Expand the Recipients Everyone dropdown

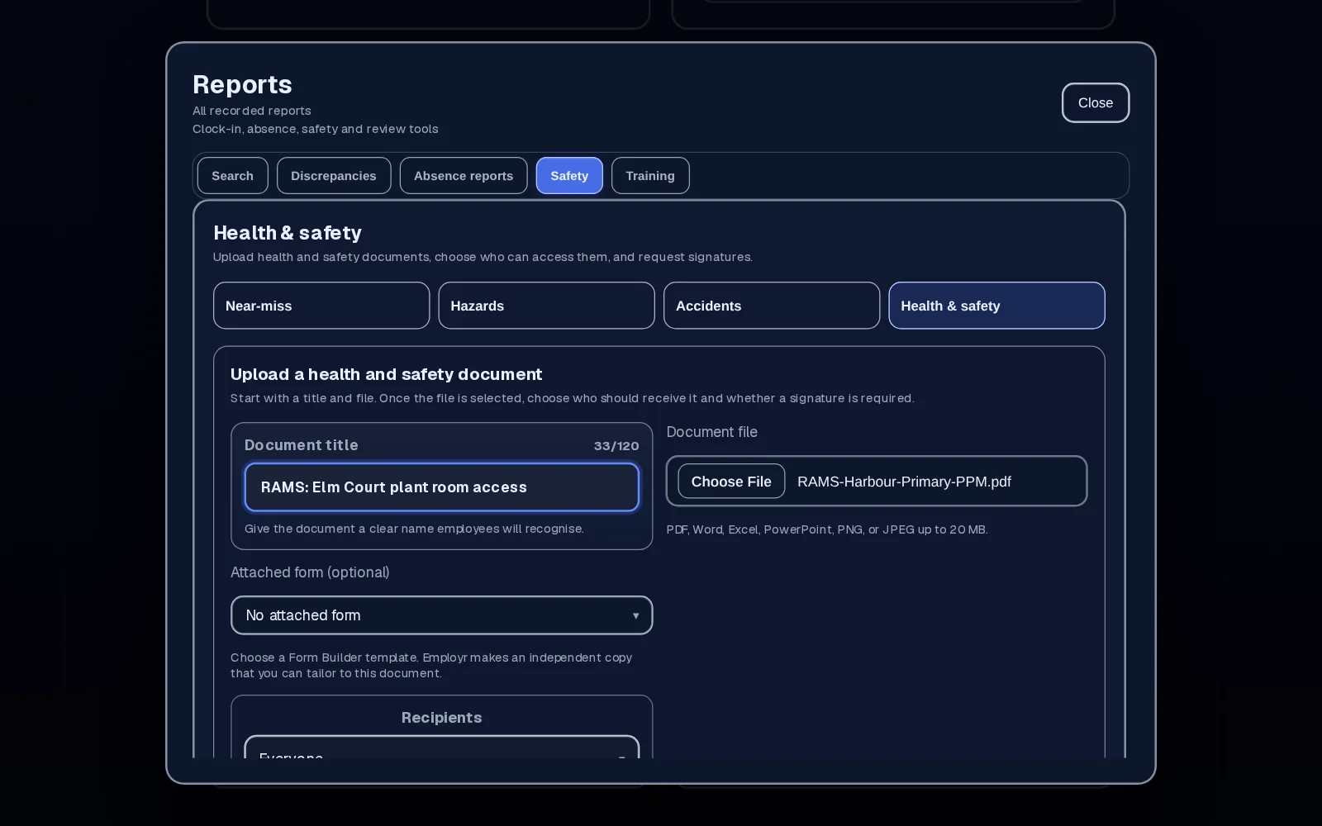pyautogui.click(x=442, y=748)
